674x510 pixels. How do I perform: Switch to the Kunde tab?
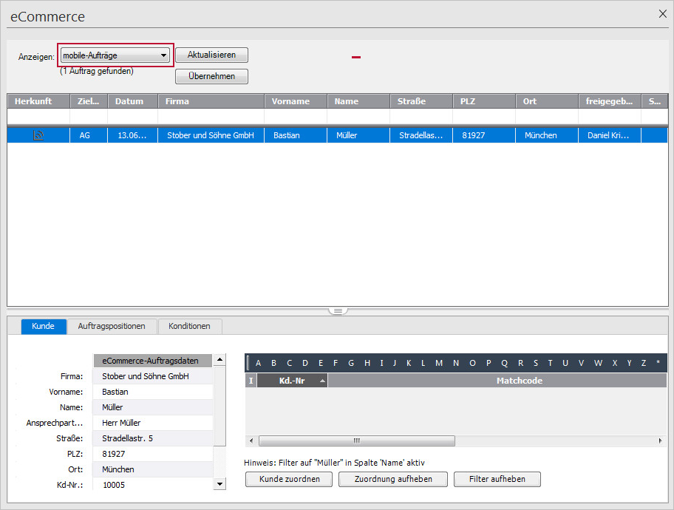[x=44, y=327]
